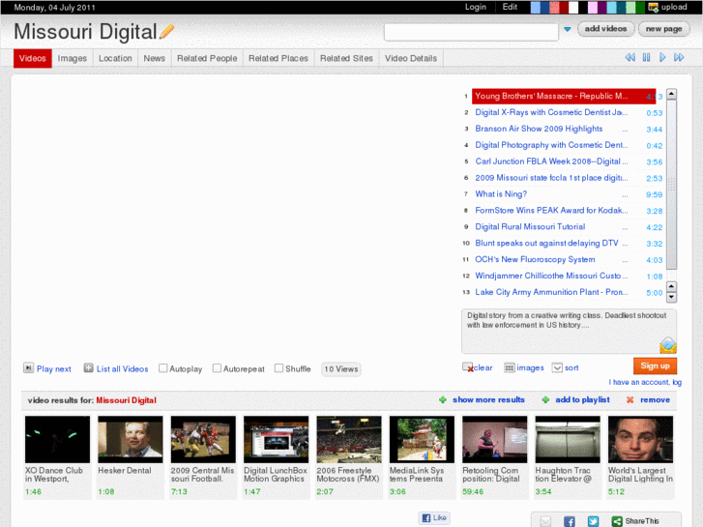The height and width of the screenshot is (527, 703).
Task: Play 'Branson Air Show 2009 Highlights'
Action: pos(539,129)
